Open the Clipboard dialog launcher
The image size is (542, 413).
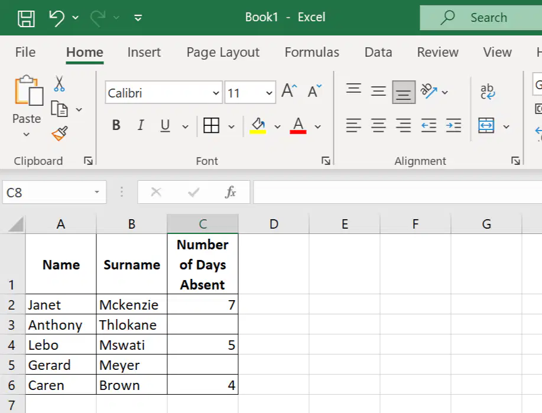pos(88,161)
